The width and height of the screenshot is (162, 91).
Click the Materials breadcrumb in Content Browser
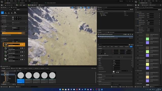tap(42, 68)
